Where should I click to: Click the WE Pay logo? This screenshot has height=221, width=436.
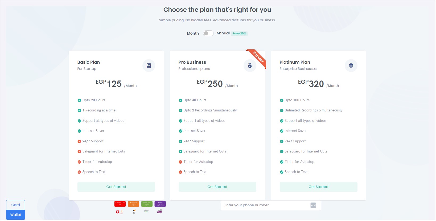pos(160,211)
